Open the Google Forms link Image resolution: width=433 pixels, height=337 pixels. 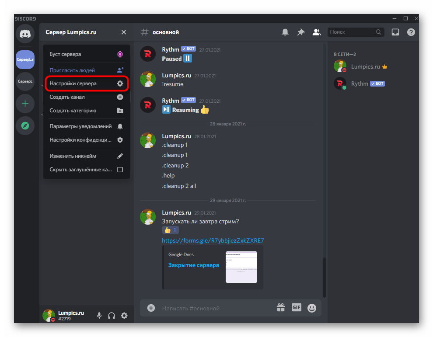coord(213,240)
